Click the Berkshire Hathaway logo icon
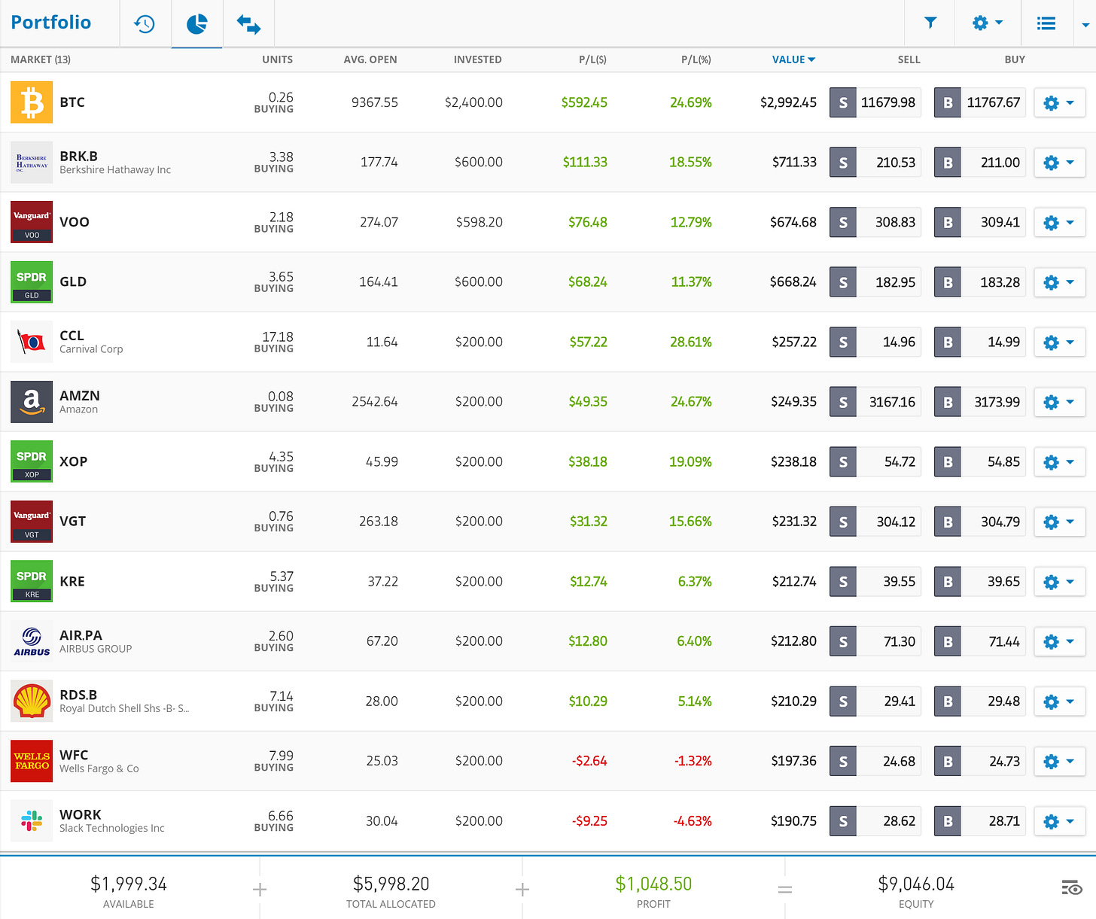The width and height of the screenshot is (1096, 919). coord(32,162)
